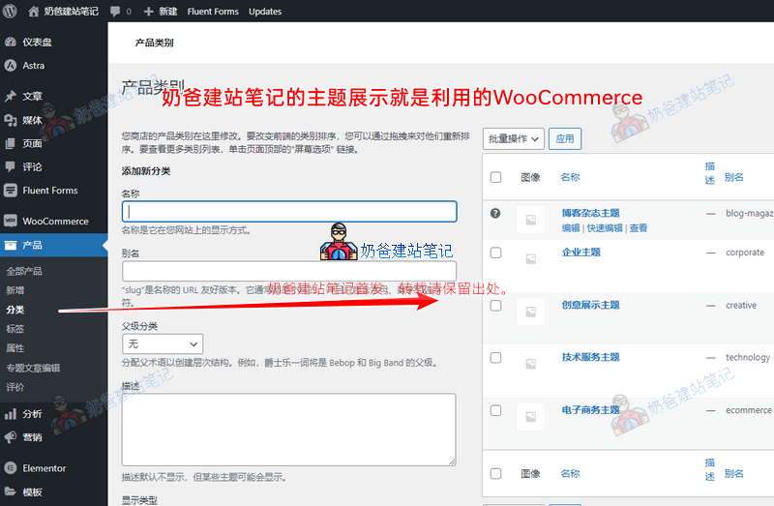Focus the 描述 description textarea
The width and height of the screenshot is (774, 506).
point(289,430)
